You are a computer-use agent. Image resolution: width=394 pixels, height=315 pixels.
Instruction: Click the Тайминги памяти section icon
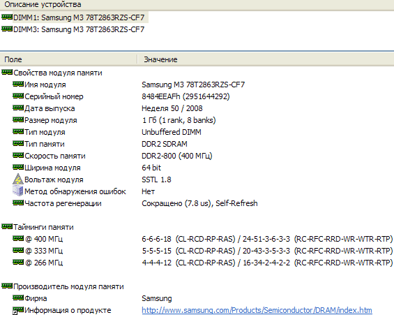tap(7, 227)
